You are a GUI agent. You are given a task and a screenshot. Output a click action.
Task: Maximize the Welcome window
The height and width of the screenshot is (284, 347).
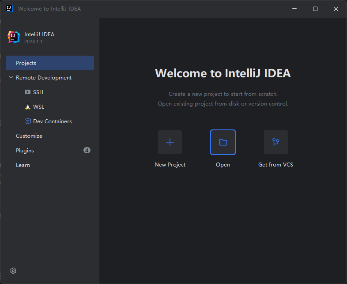tap(315, 9)
